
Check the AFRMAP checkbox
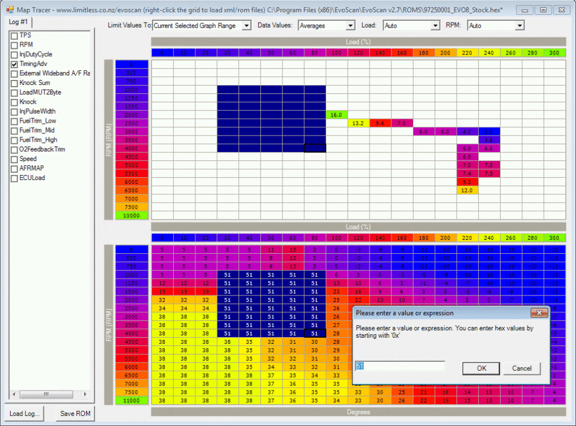point(15,168)
